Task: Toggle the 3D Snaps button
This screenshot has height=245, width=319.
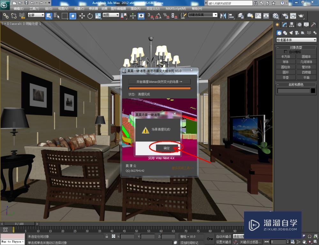Action: (x=151, y=16)
